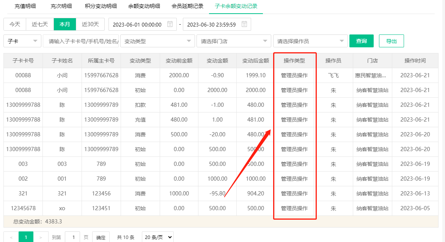Click the sub-card number search input field

click(x=82, y=41)
